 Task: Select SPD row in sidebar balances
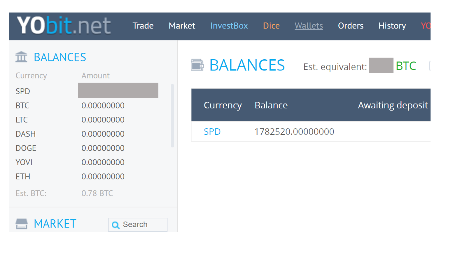point(87,91)
